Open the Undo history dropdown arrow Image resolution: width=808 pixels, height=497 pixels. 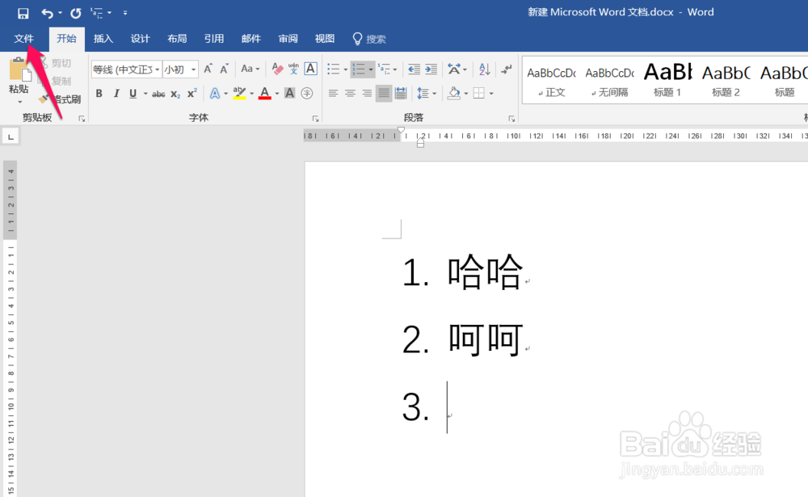[61, 13]
